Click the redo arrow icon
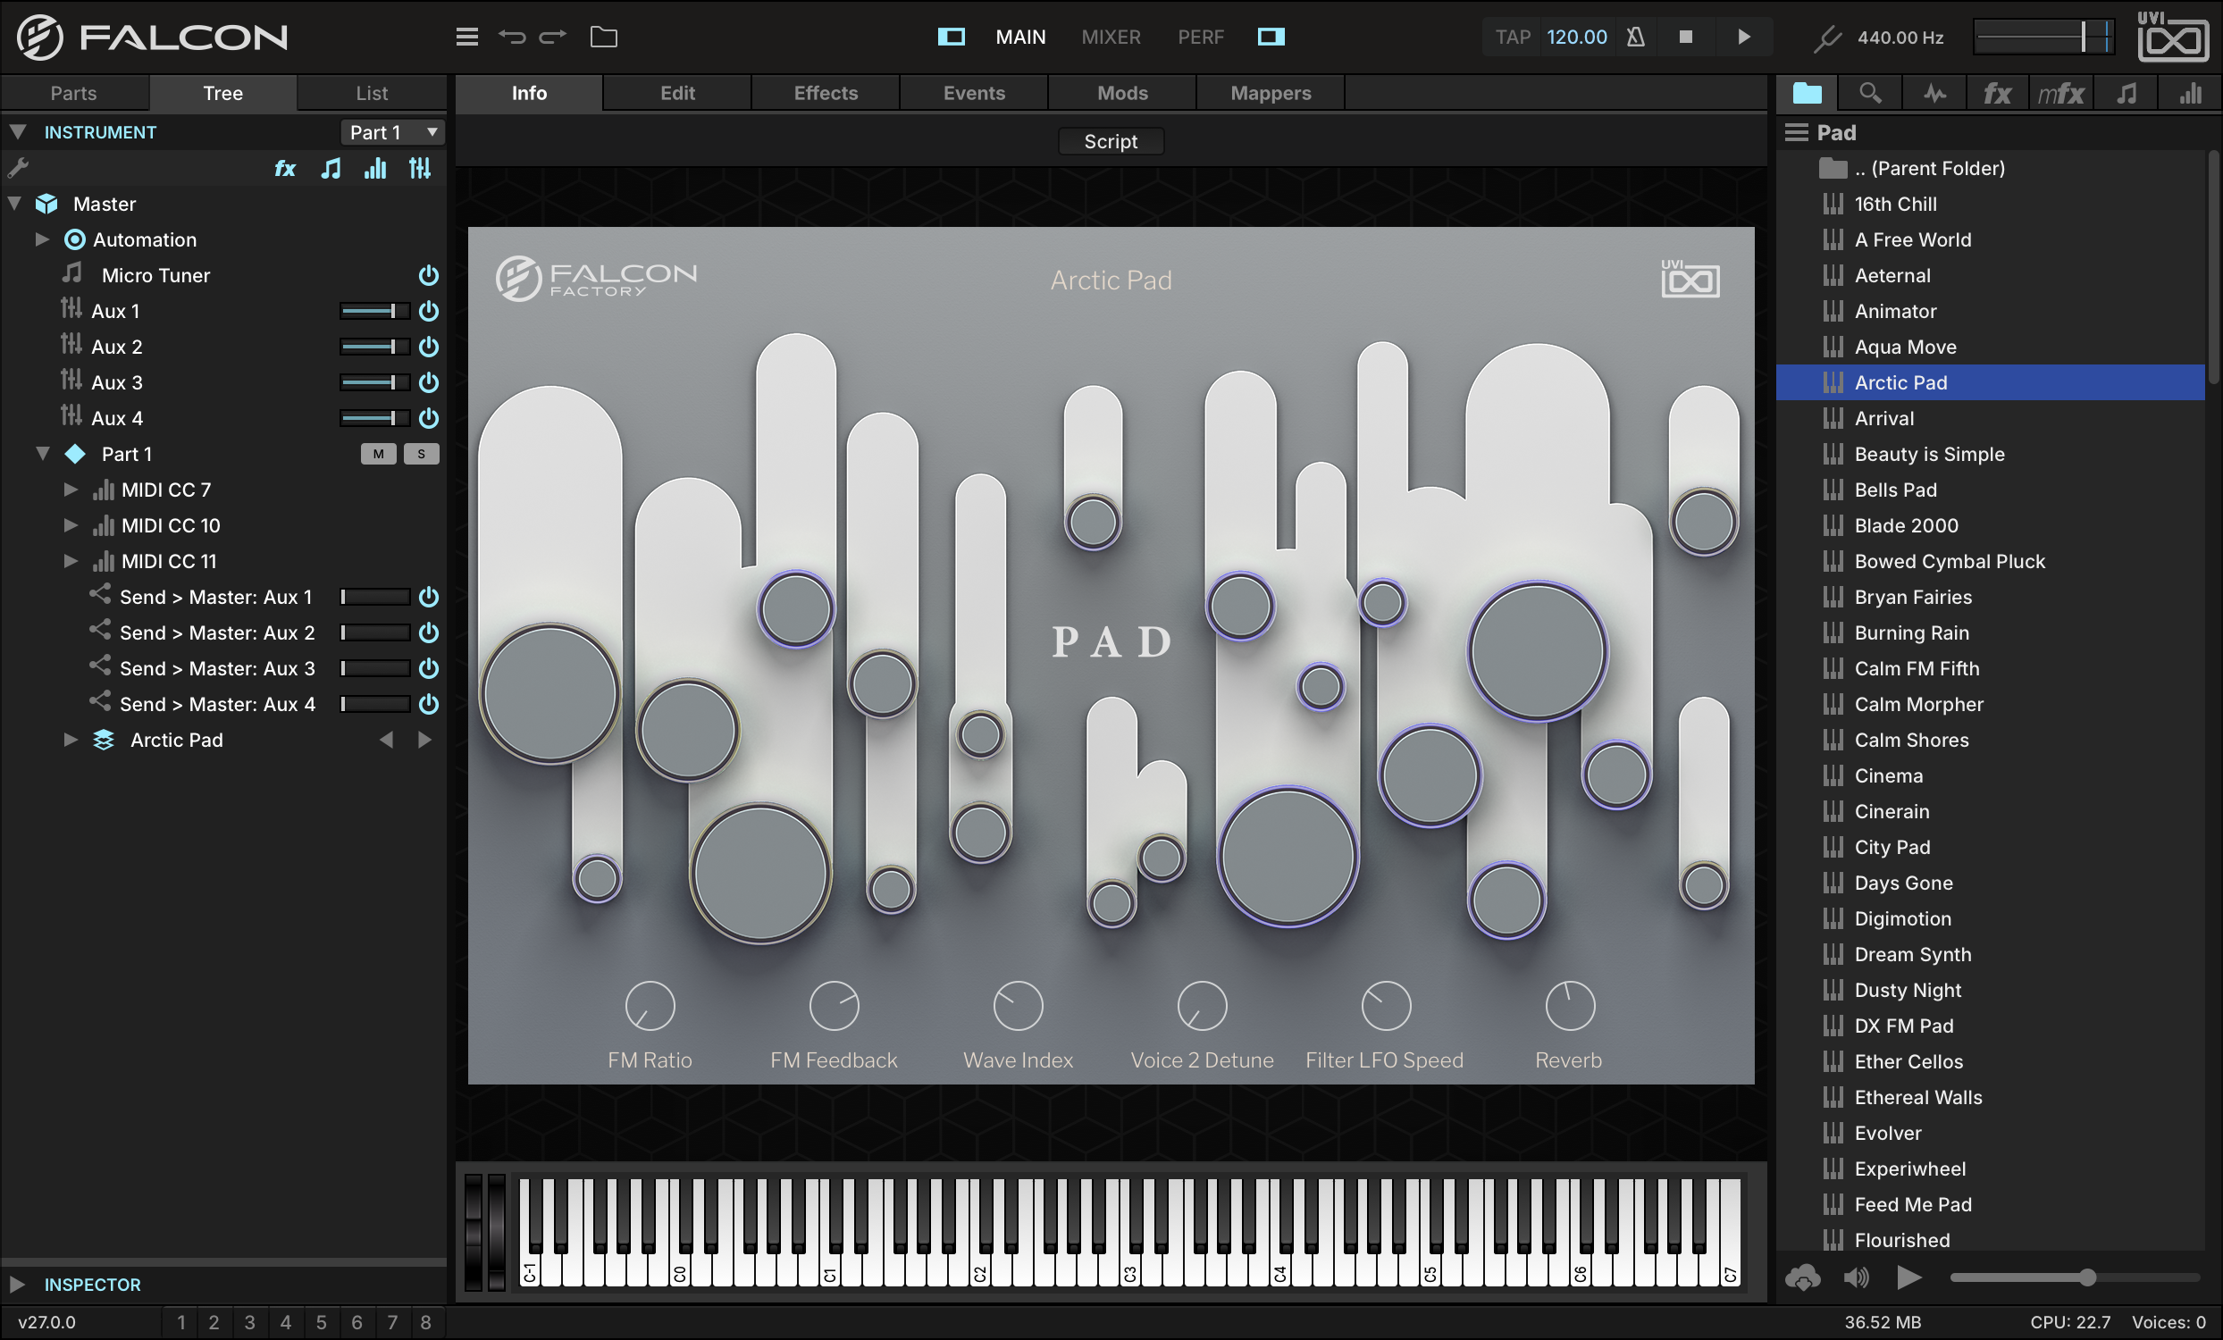The height and width of the screenshot is (1340, 2223). 553,37
